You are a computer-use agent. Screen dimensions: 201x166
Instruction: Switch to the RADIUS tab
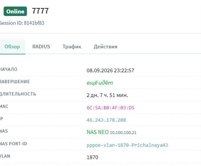(41, 46)
